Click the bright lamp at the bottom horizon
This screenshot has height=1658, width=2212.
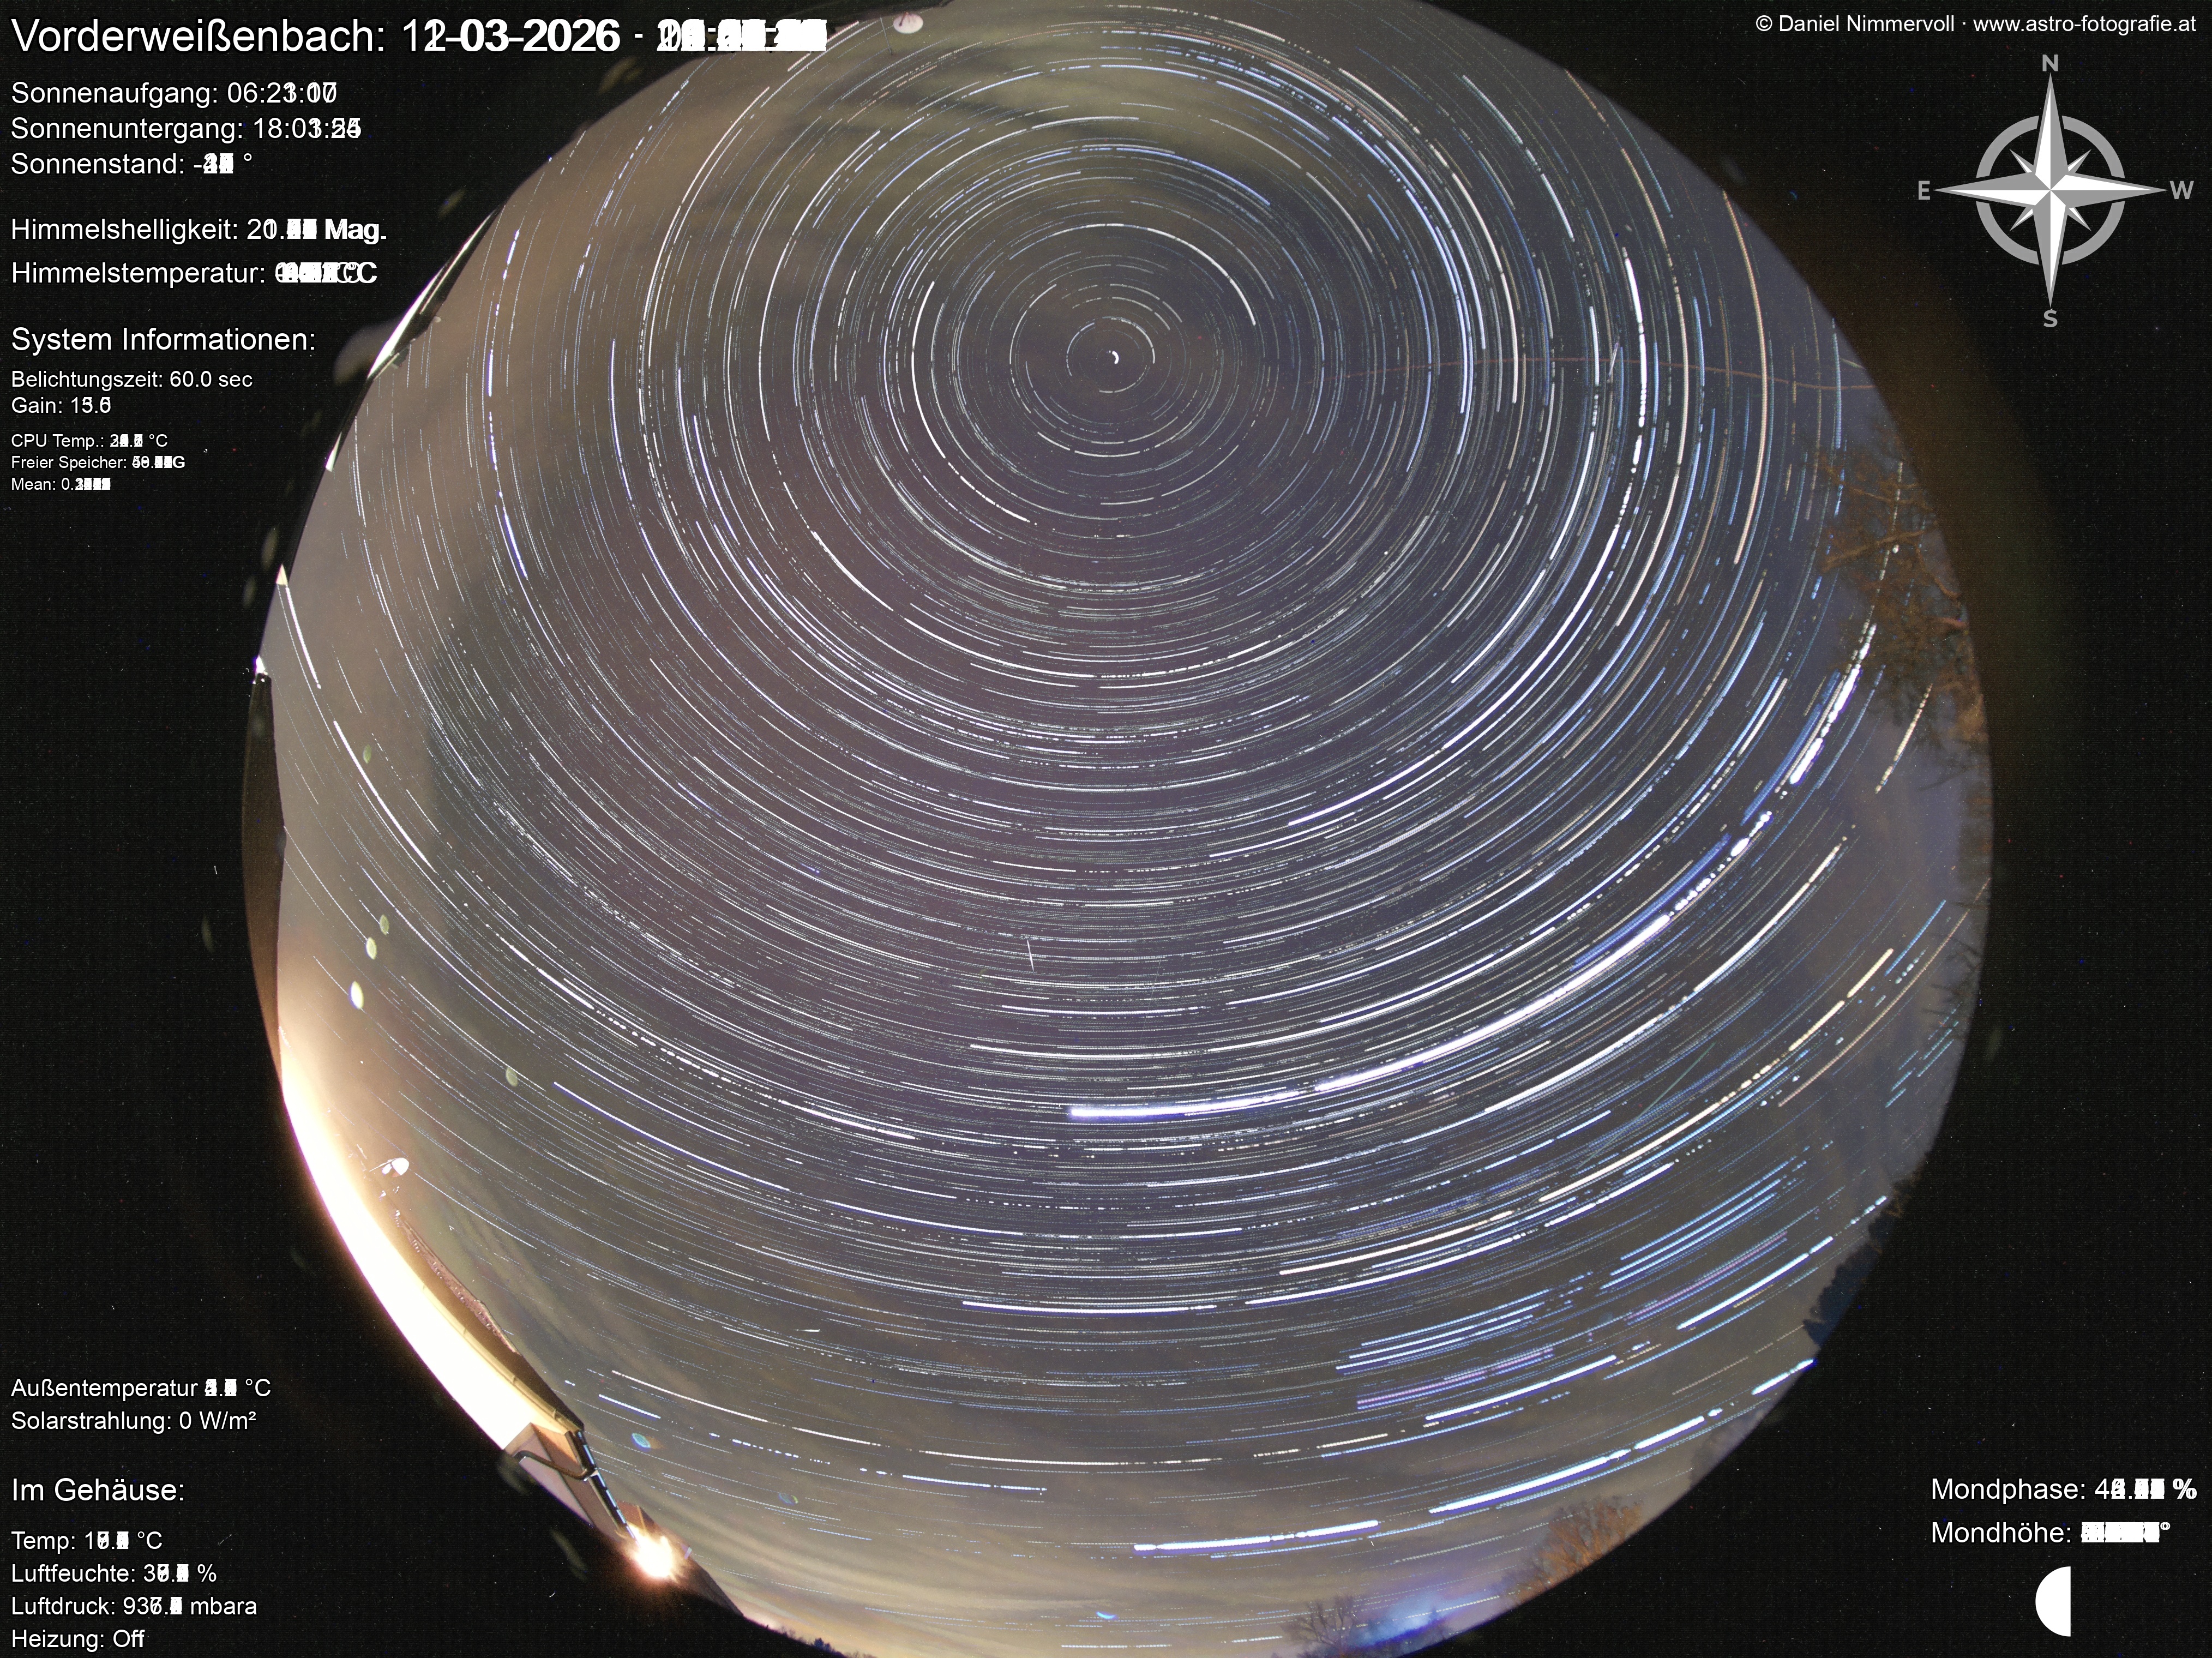pyautogui.click(x=655, y=1557)
